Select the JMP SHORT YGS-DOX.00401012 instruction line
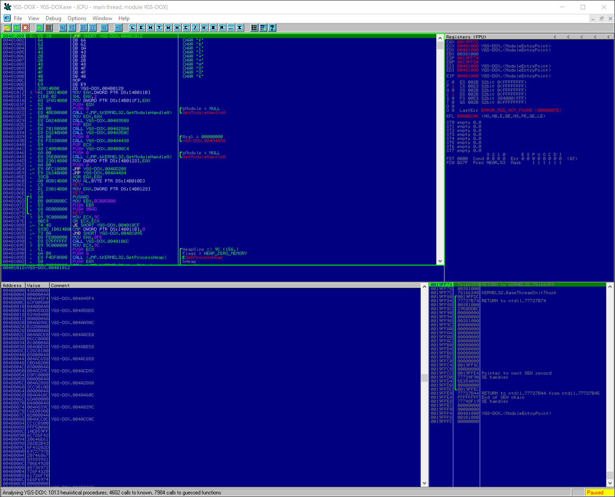615x497 pixels. pos(218,36)
